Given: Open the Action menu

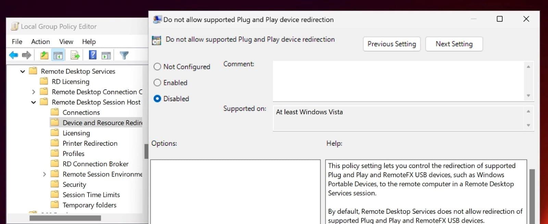Looking at the screenshot, I should (x=40, y=41).
